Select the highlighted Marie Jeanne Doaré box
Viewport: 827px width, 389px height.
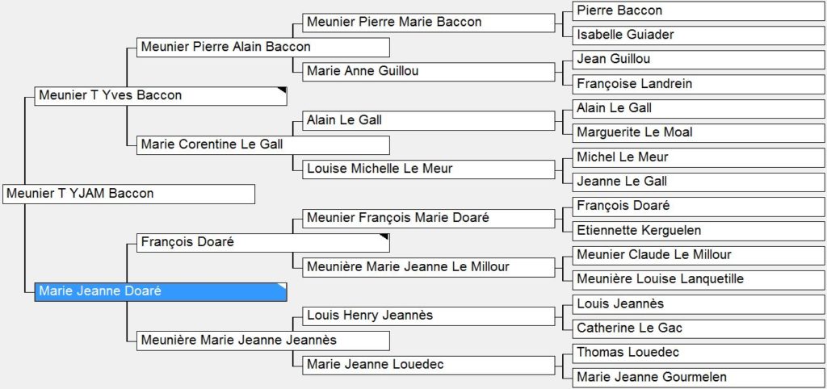tap(161, 291)
